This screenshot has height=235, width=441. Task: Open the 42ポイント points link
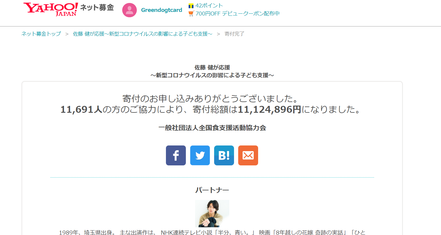point(209,6)
